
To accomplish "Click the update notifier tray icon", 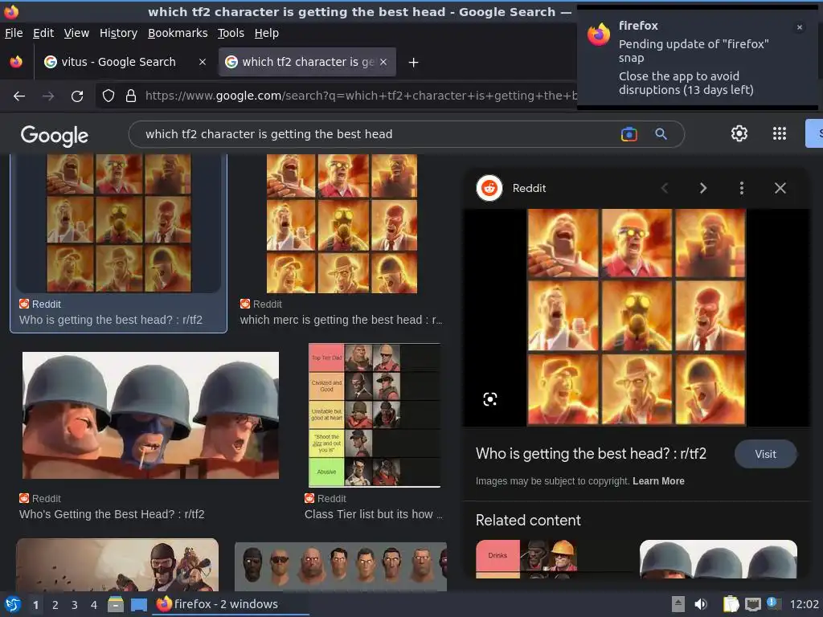I will 774,603.
